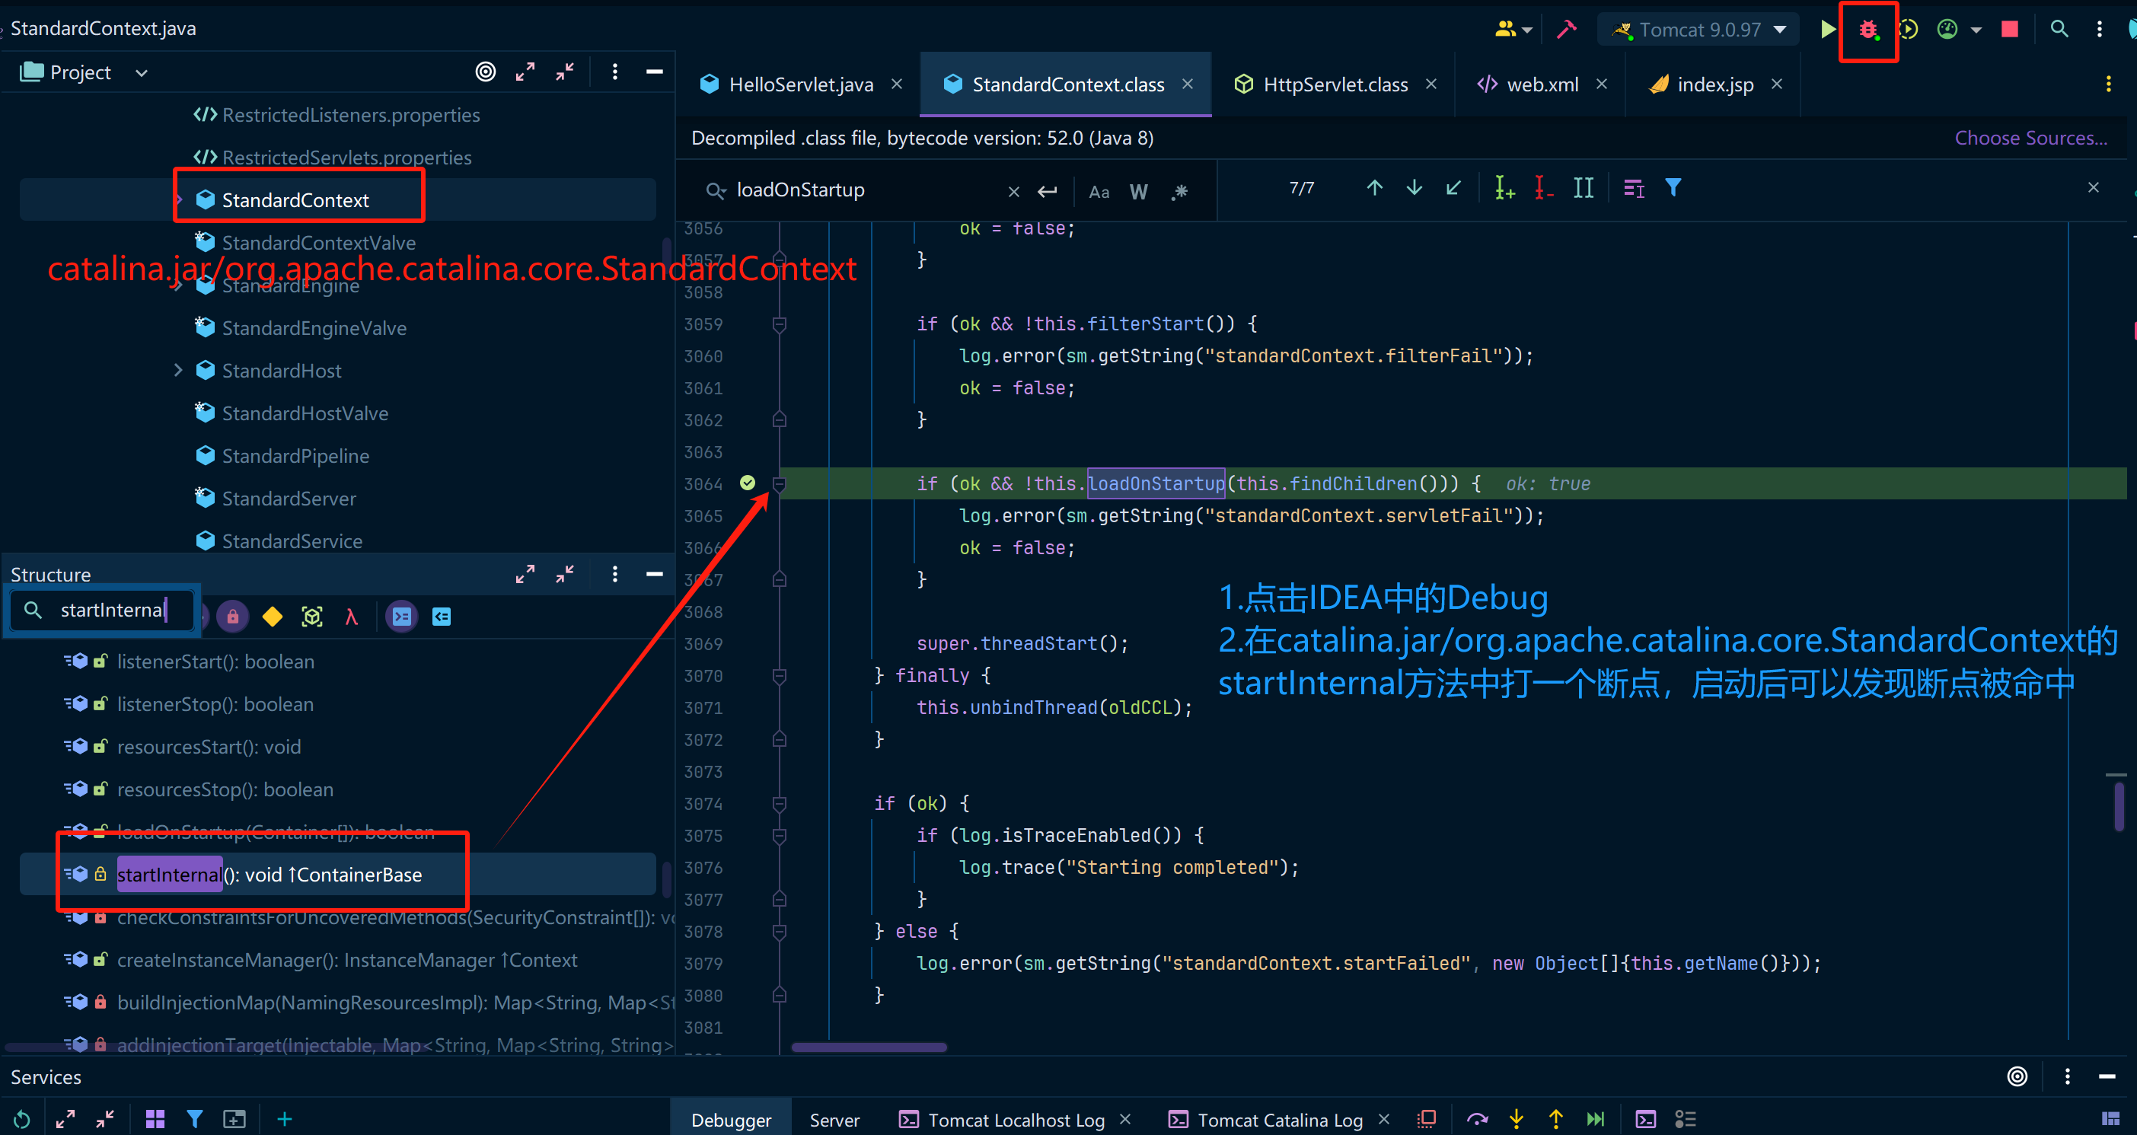Toggle autoscroll from source in Structure
This screenshot has height=1135, width=2137.
point(442,617)
